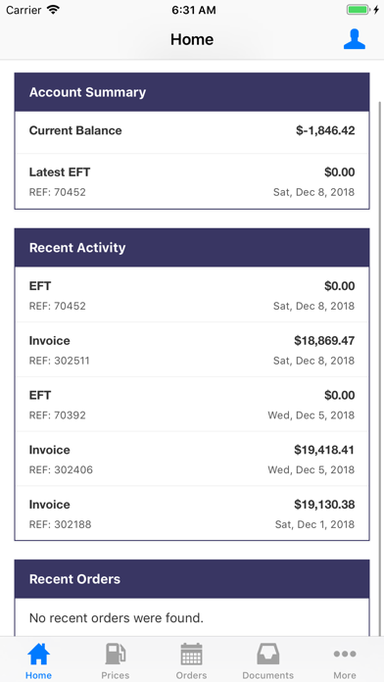Open Invoice REF 302406

coord(192,459)
